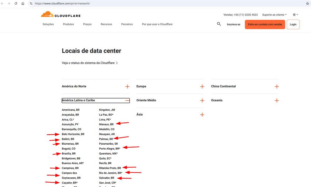Select Porto Alegre, BR* entry
This screenshot has height=187, width=311.
110,149
